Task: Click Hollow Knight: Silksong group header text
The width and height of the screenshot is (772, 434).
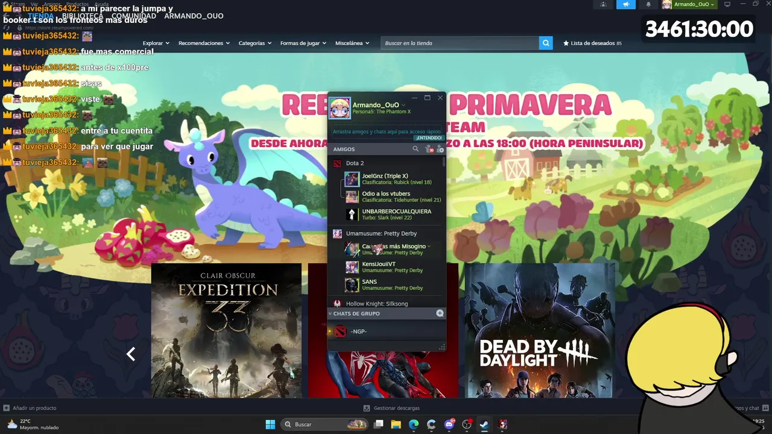Action: (377, 304)
